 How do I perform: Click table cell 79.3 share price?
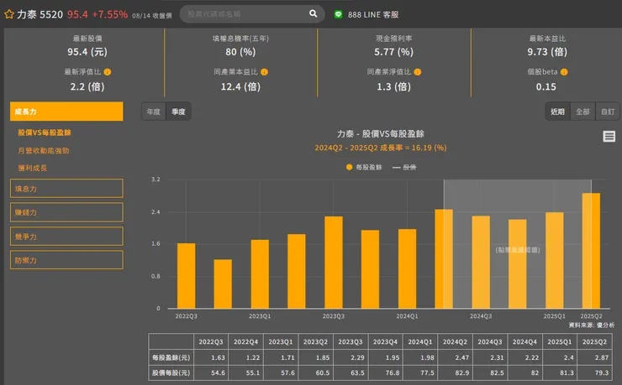click(594, 372)
